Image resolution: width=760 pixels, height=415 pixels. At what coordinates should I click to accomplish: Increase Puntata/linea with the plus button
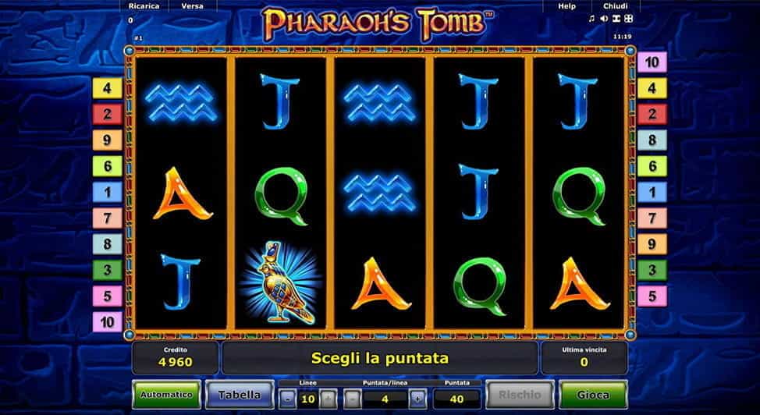tap(417, 399)
